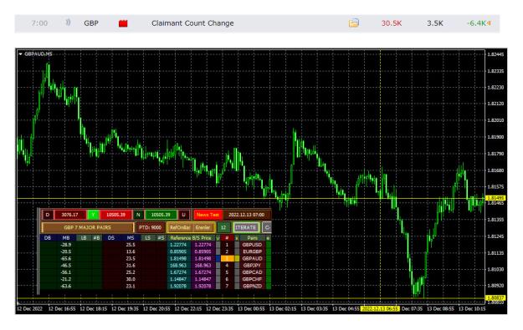Click the blue y cell in the GBPAUD row
Image resolution: width=523 pixels, height=330 pixels.
(218, 258)
